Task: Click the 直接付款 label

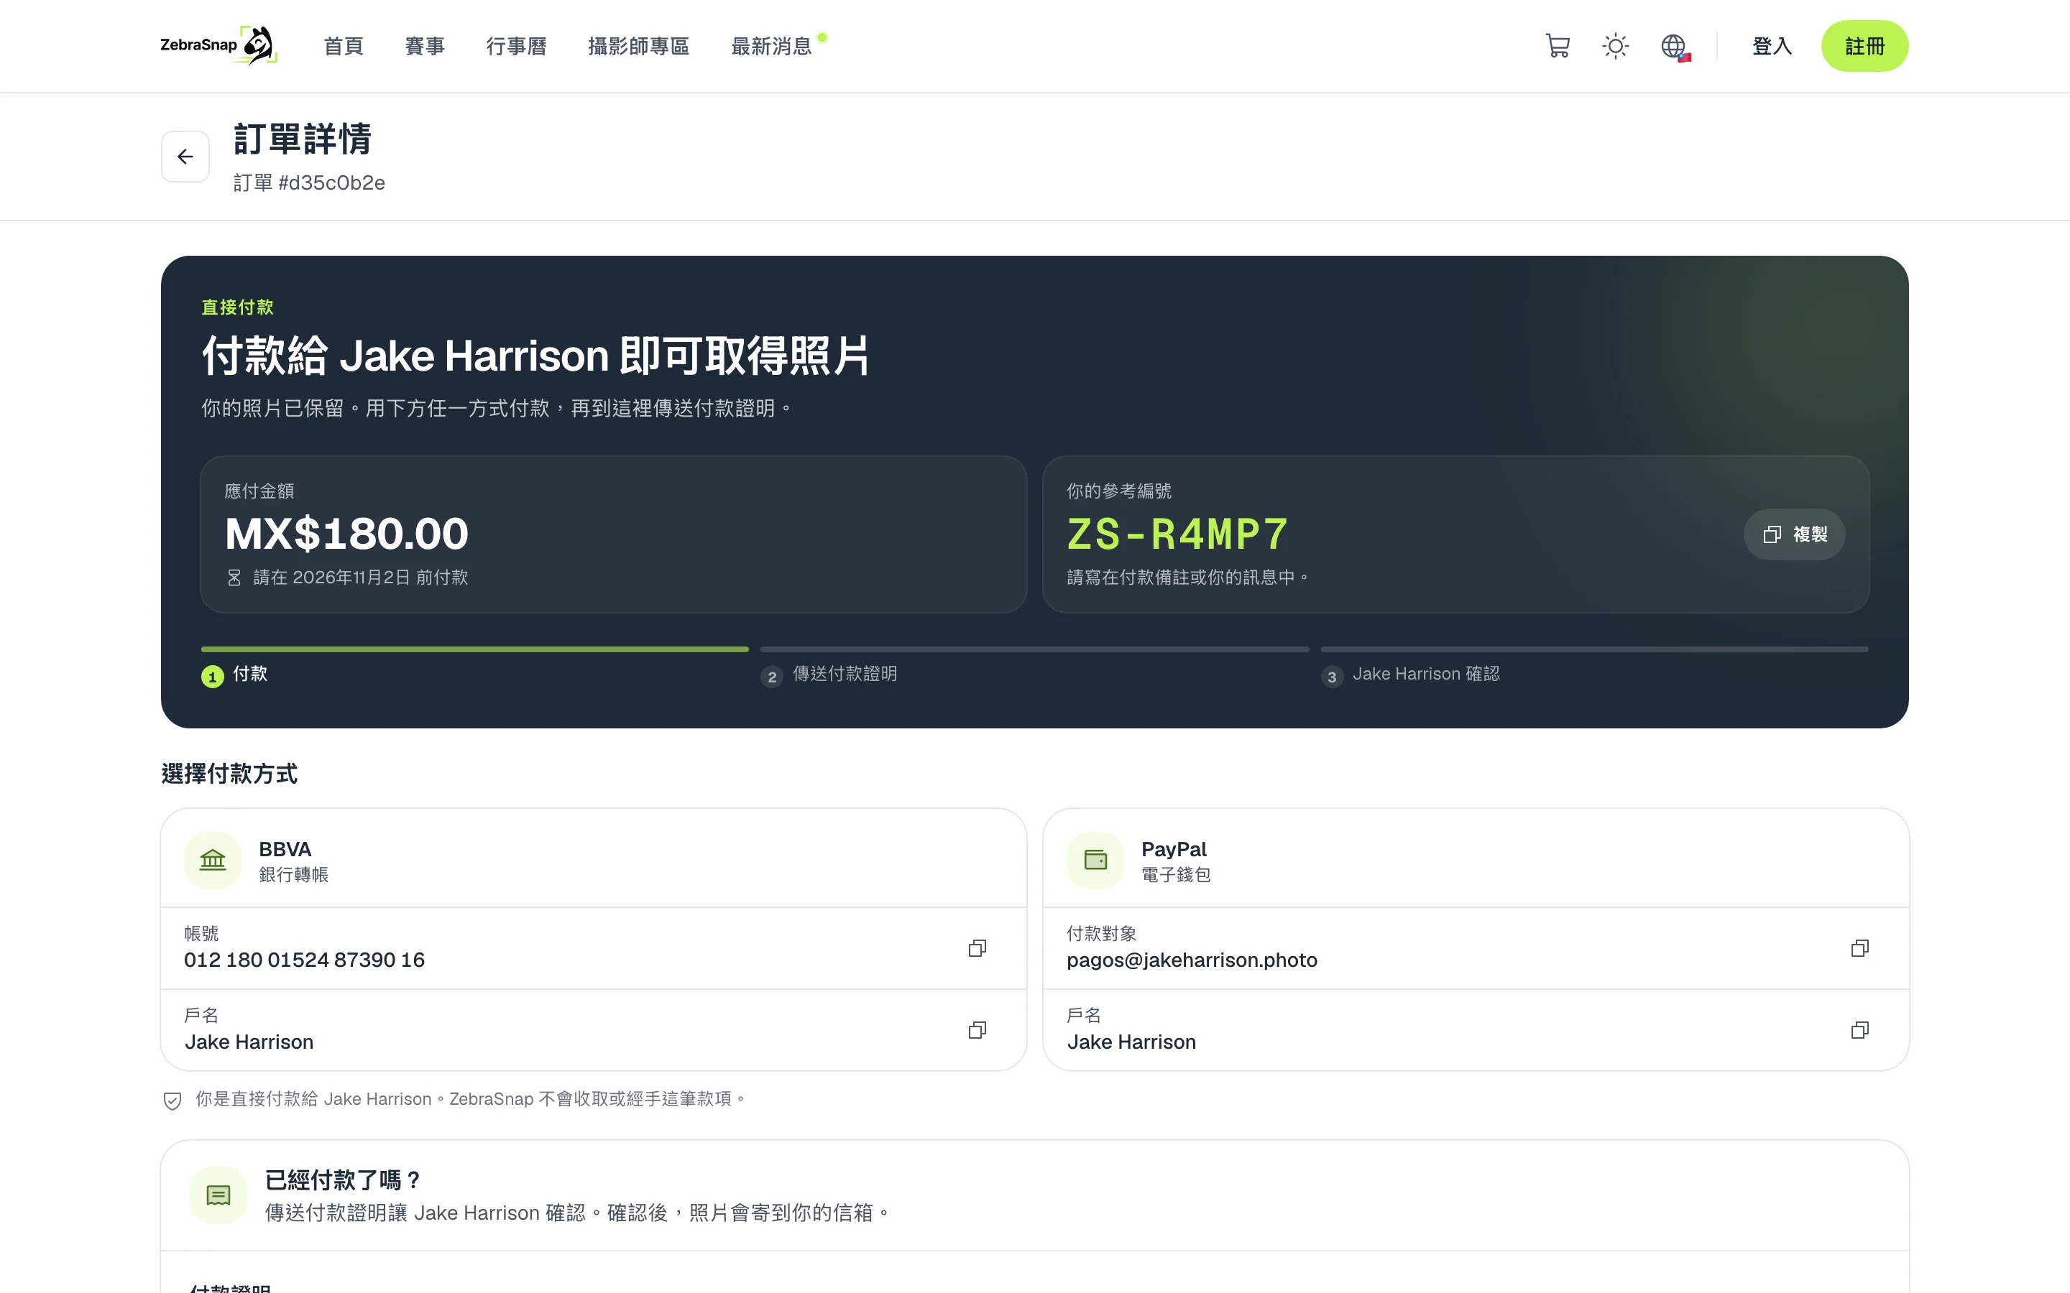Action: tap(238, 307)
